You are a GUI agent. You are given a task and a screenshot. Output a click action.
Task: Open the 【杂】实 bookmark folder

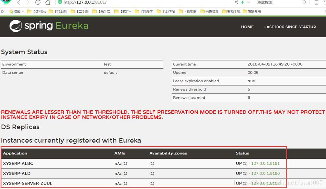(101, 11)
